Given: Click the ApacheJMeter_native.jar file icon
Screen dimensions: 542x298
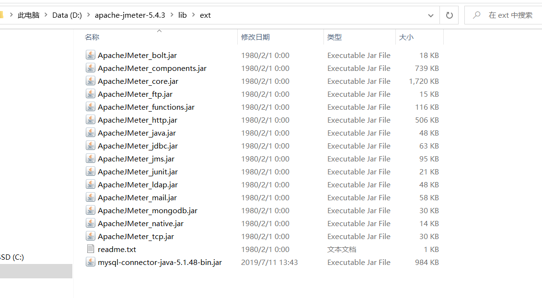Looking at the screenshot, I should (x=91, y=223).
